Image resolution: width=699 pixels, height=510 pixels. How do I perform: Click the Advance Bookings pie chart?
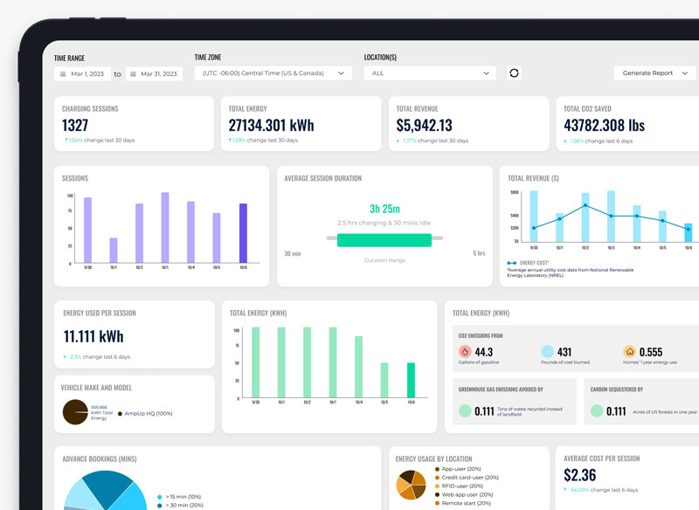(106, 490)
